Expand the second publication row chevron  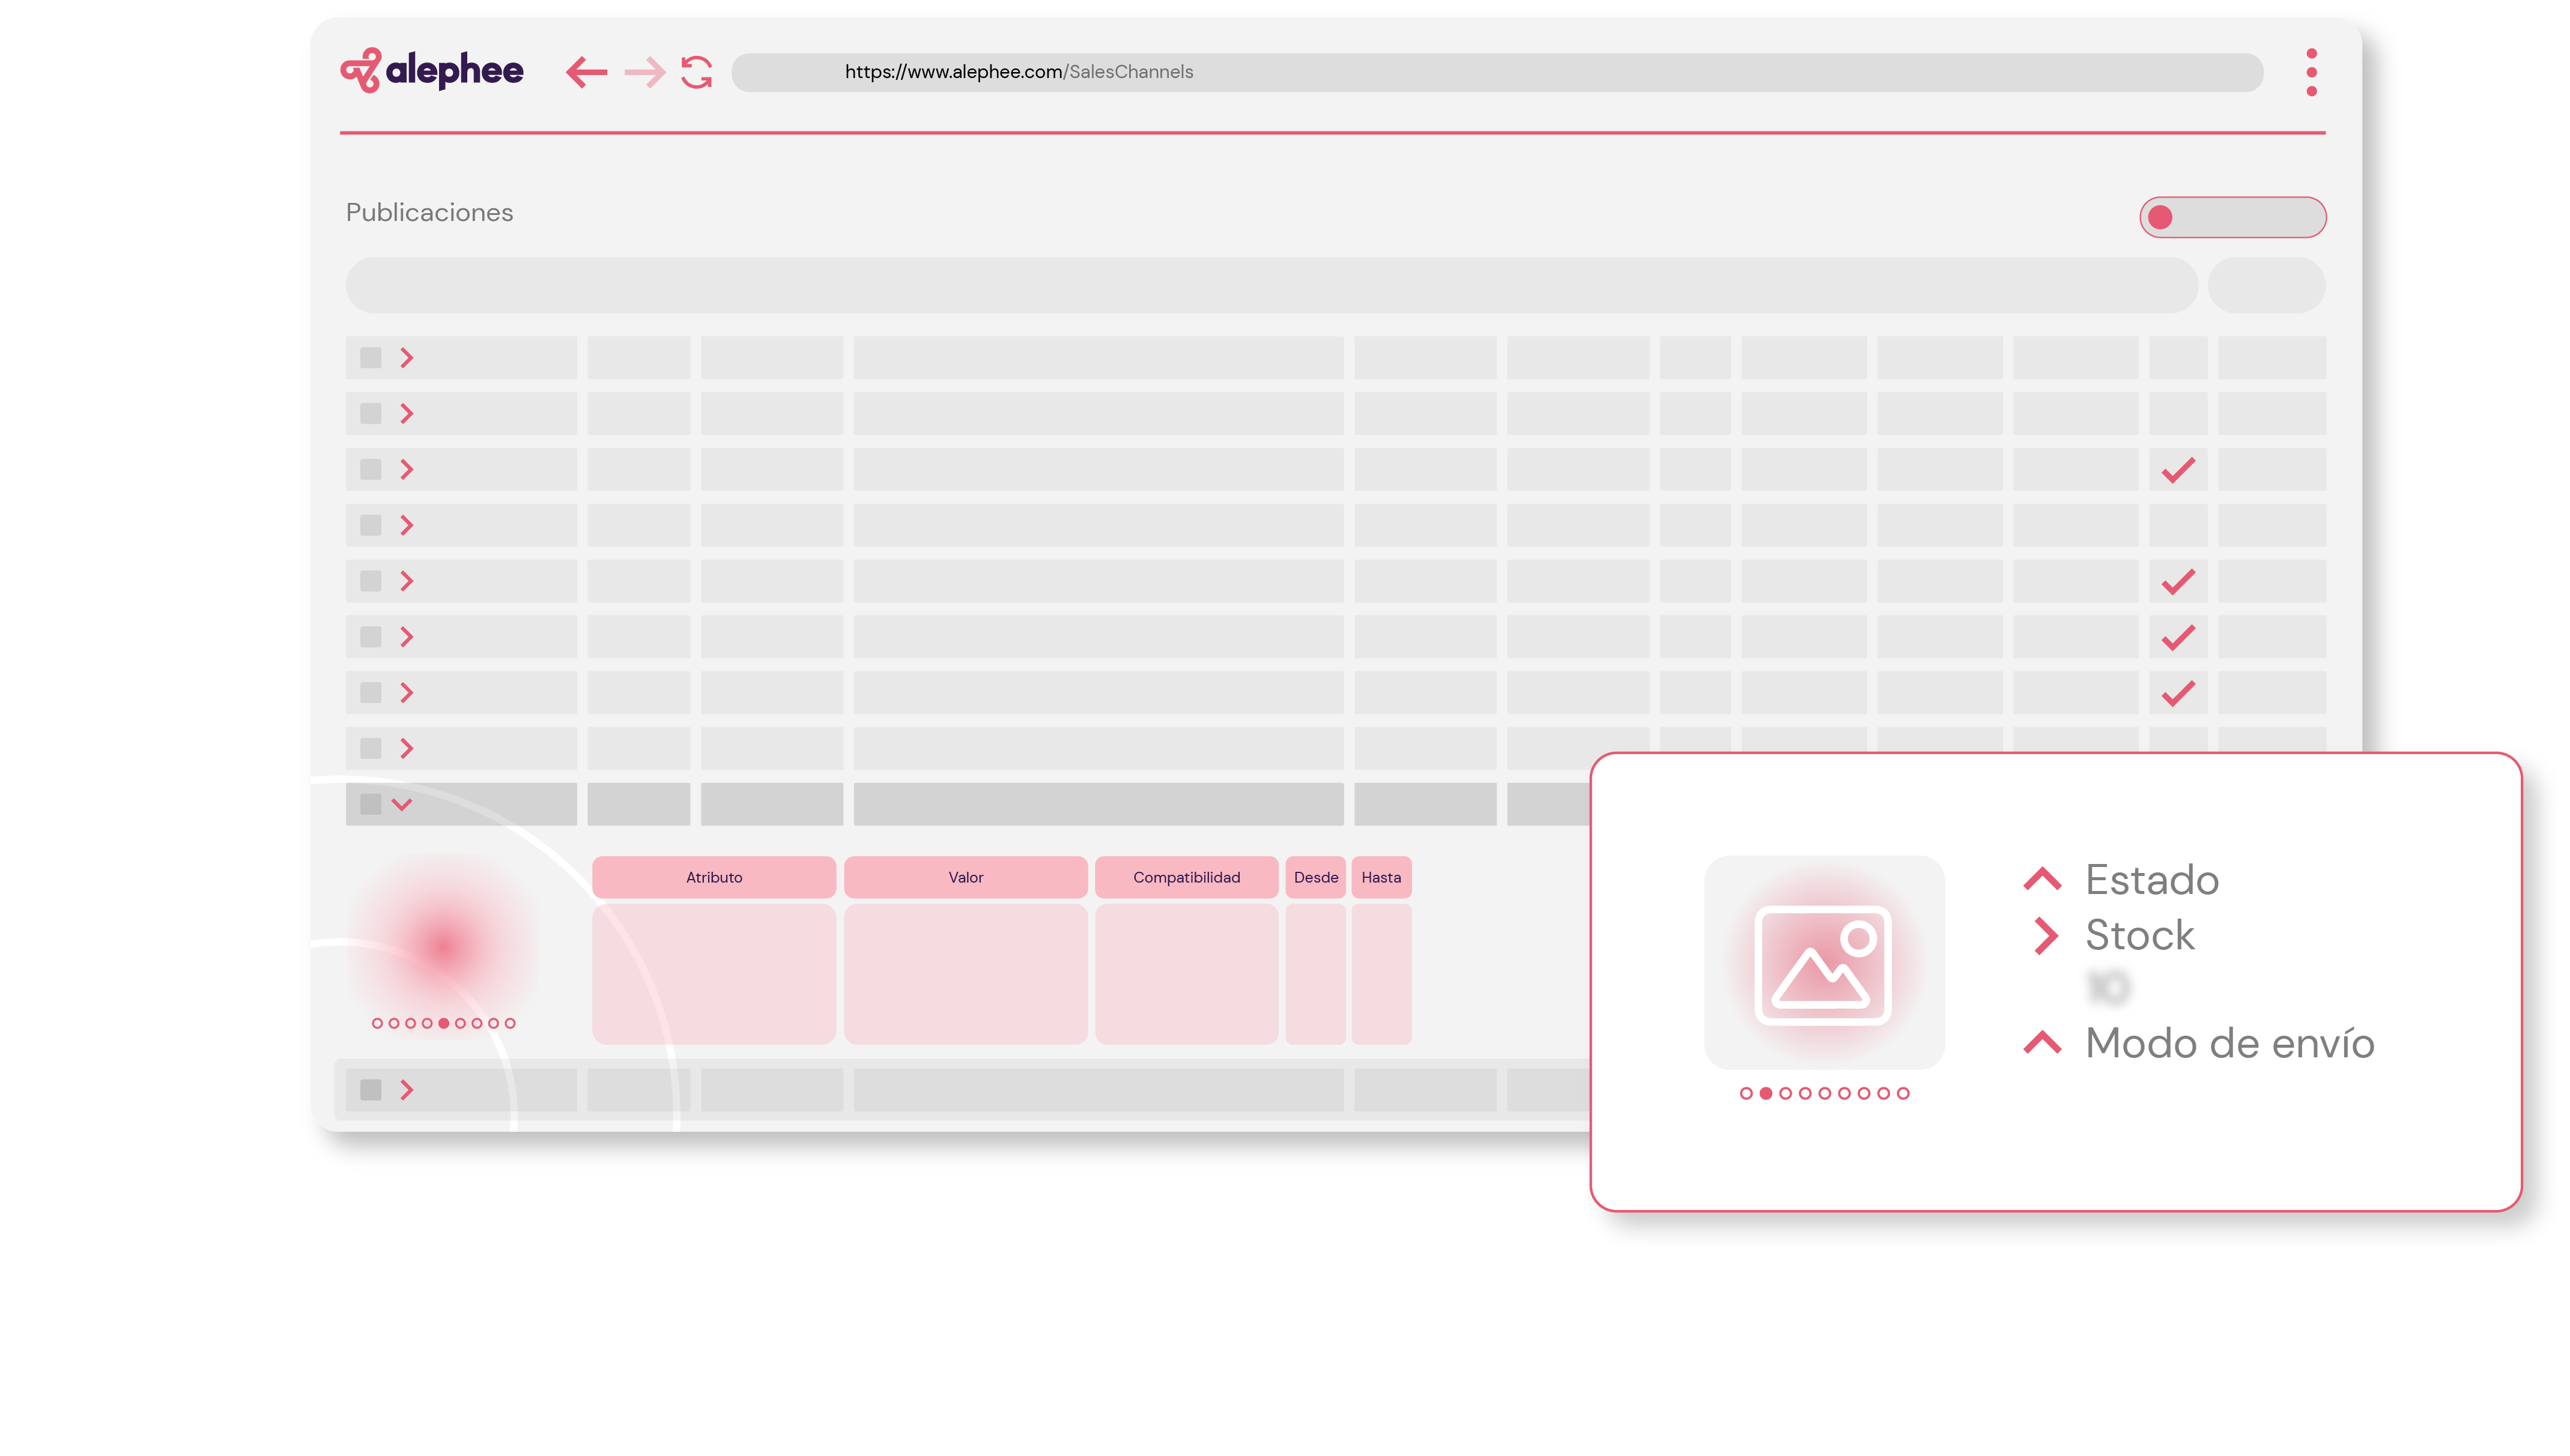[x=406, y=413]
